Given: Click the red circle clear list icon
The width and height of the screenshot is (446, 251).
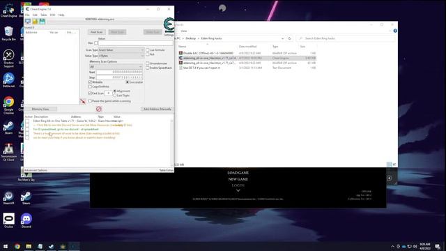Looking at the screenshot, I should [x=99, y=109].
